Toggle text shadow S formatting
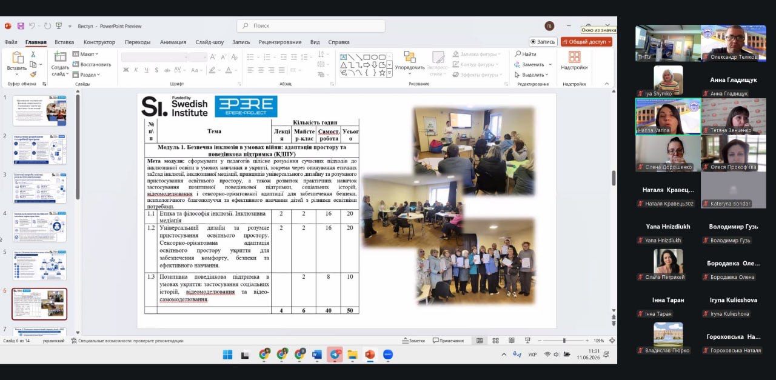 (156, 70)
